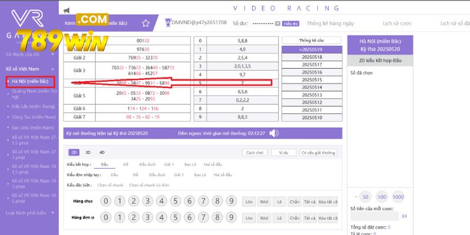Pick number 5 in Hàng chục row
This screenshot has height=235, width=470.
(x=176, y=202)
